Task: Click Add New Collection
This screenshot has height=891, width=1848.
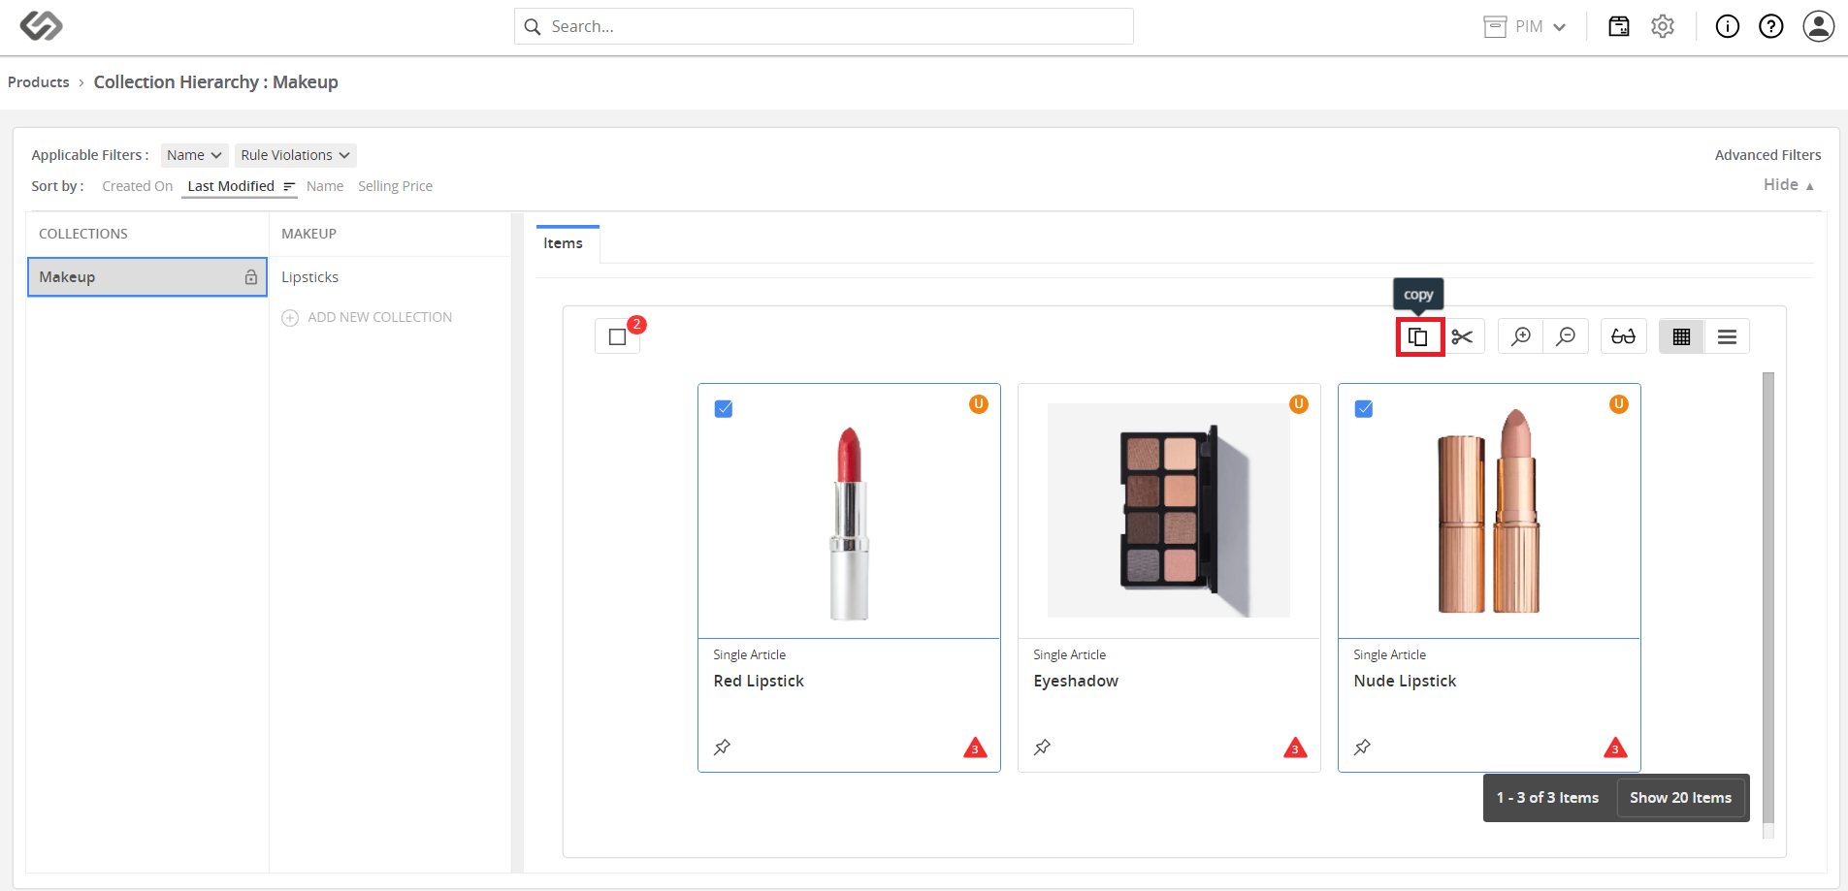Action: (x=368, y=317)
